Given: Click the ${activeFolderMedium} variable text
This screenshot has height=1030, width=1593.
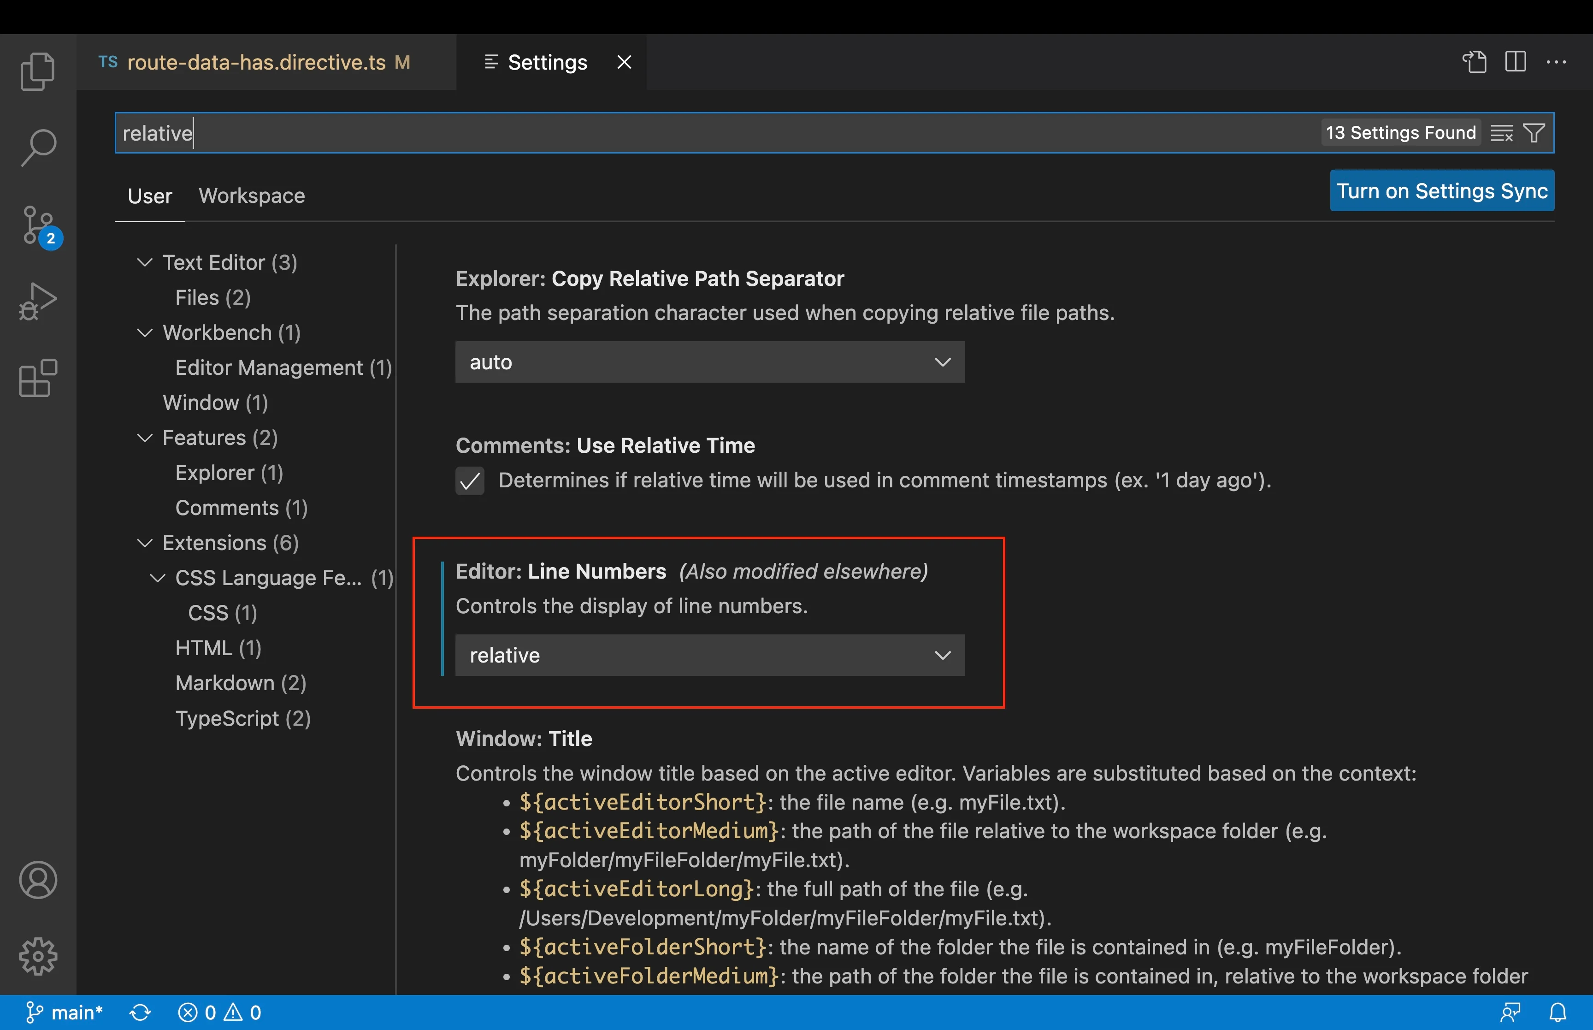Looking at the screenshot, I should tap(649, 976).
